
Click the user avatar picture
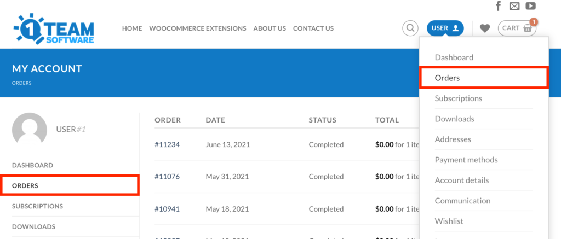30,130
